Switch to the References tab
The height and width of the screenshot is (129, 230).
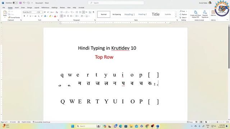[45, 8]
